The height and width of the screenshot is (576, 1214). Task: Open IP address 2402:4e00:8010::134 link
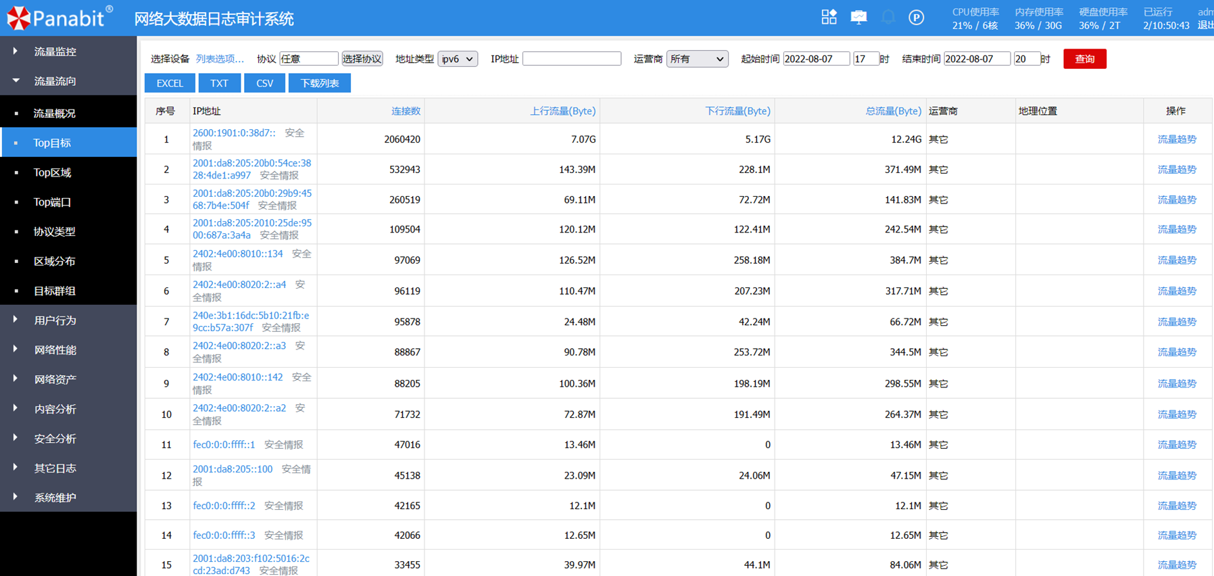click(x=237, y=254)
